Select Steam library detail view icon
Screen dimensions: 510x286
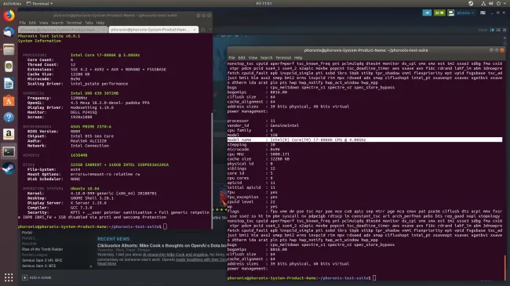[x=492, y=30]
